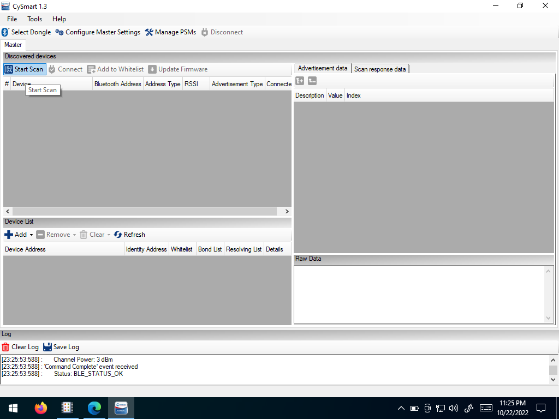Screen dimensions: 559x419
Task: Click the Description column header
Action: pyautogui.click(x=310, y=95)
